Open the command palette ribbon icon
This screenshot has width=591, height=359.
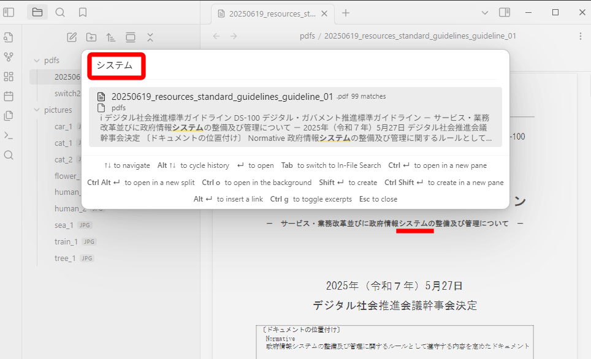(x=9, y=135)
